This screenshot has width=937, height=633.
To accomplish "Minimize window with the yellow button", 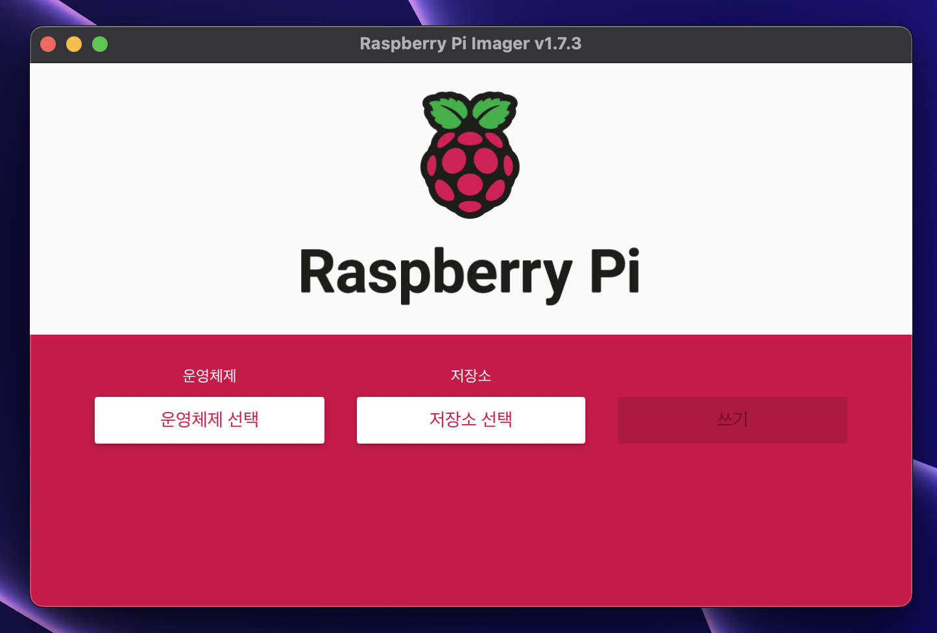I will pos(74,44).
